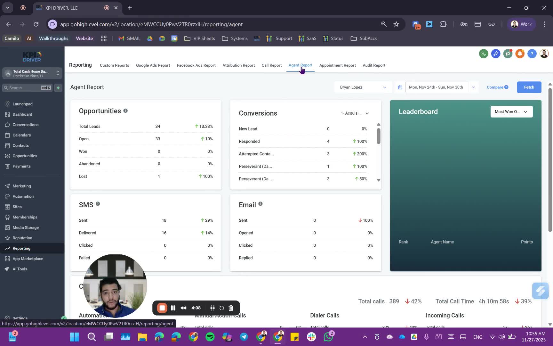This screenshot has width=553, height=346.
Task: Open Chrome tab search chevron
Action: point(8,8)
